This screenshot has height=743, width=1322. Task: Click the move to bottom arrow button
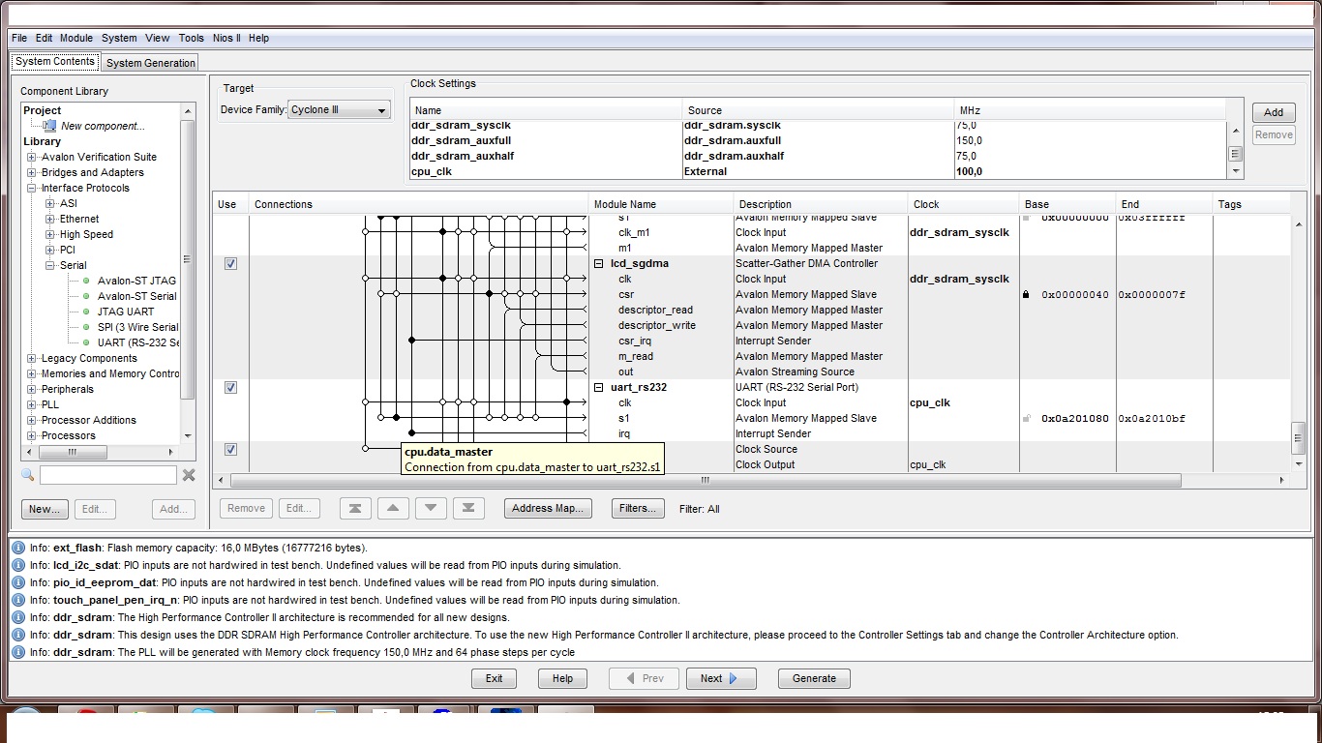[468, 508]
